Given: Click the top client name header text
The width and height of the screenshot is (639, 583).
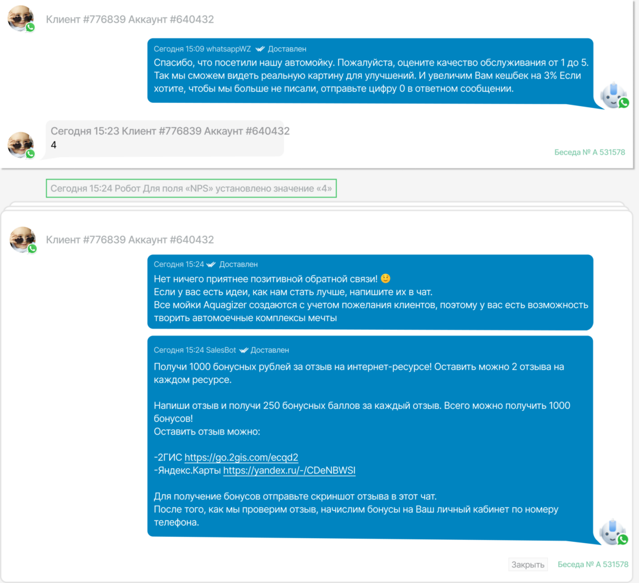Looking at the screenshot, I should pyautogui.click(x=130, y=19).
